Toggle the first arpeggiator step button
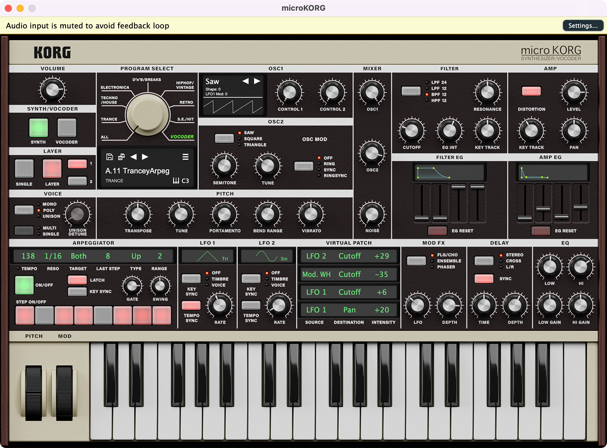The image size is (607, 448). (25, 315)
